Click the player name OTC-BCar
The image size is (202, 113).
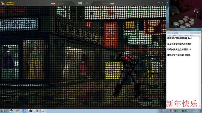60,4
